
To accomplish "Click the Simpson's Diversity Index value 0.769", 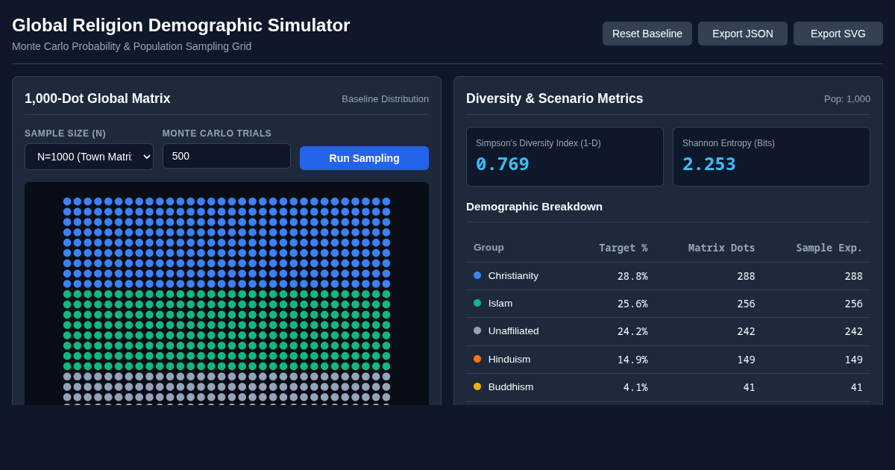I will click(x=503, y=164).
